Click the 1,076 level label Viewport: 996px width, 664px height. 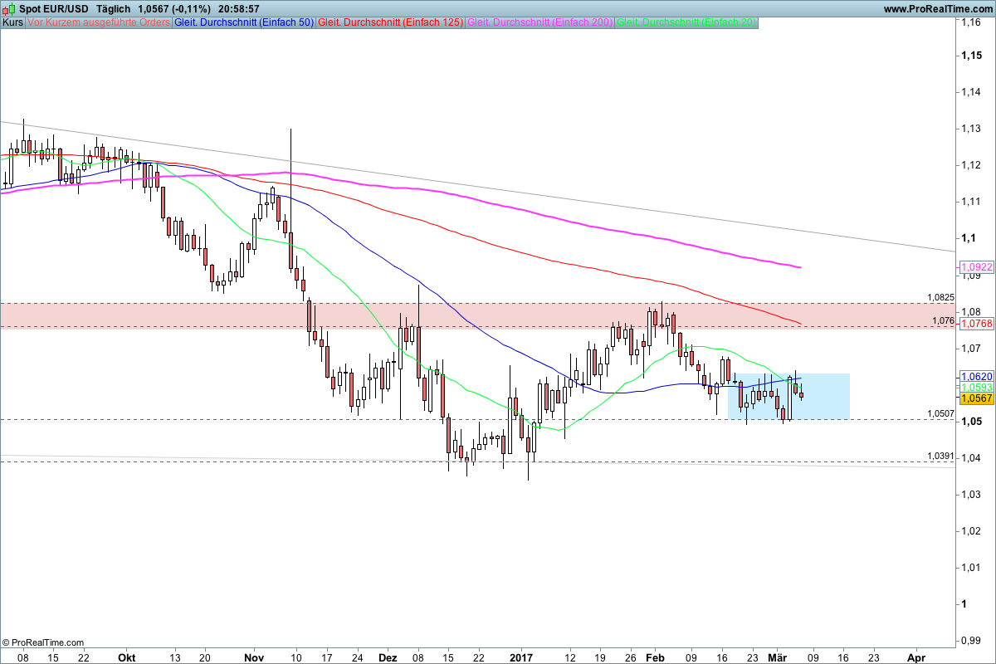944,320
